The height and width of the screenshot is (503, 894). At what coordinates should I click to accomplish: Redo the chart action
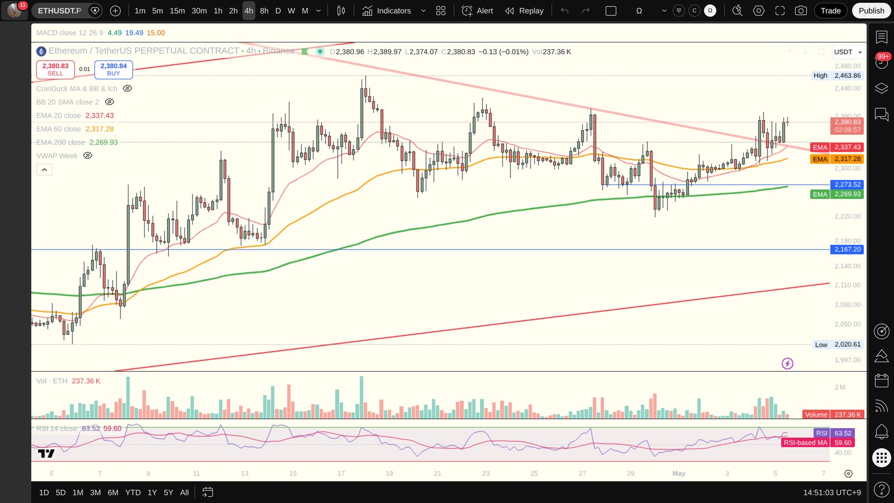point(586,11)
